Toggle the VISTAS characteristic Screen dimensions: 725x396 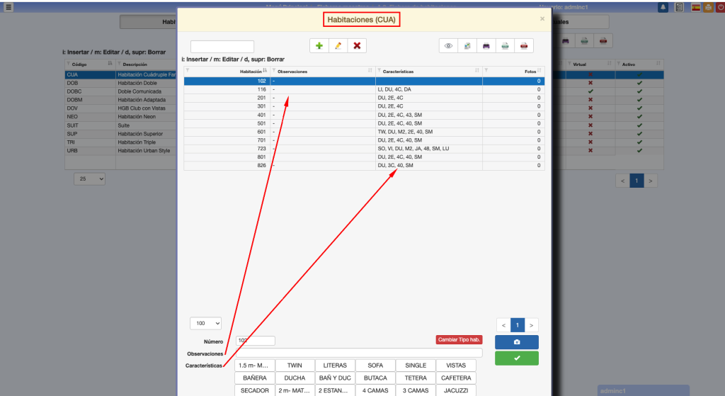point(456,366)
